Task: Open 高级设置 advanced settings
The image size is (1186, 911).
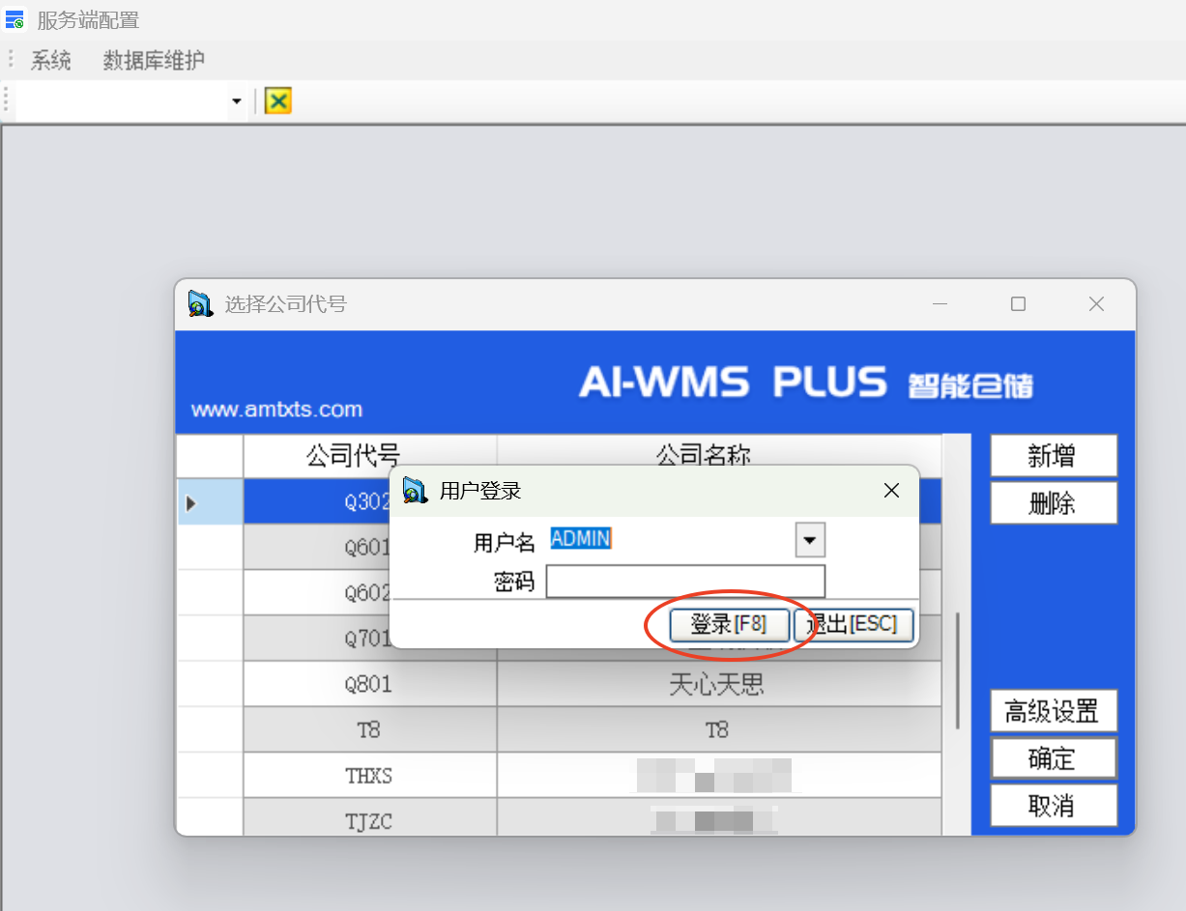Action: point(1054,712)
